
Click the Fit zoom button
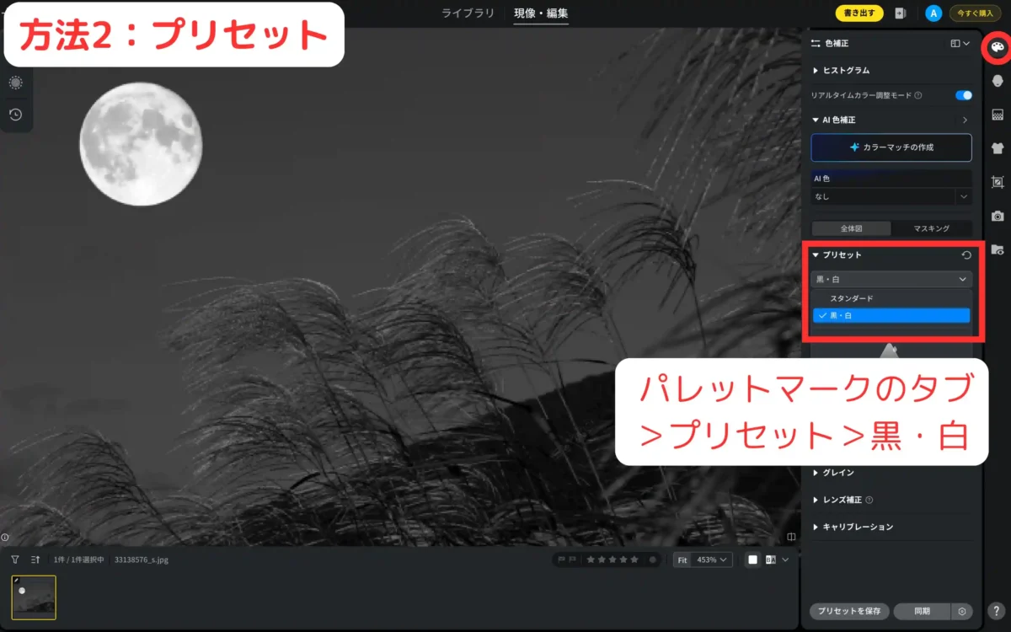coord(682,560)
